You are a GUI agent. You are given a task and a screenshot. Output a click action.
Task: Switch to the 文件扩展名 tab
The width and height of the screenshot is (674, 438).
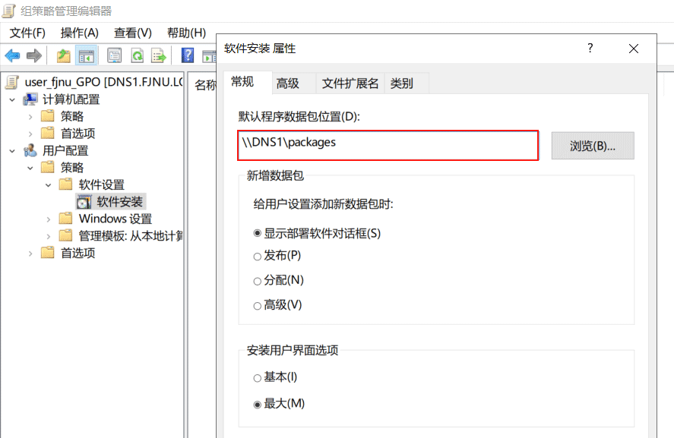(x=350, y=84)
